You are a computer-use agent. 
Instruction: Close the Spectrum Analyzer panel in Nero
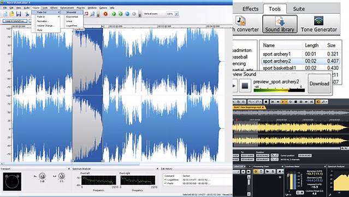pos(158,169)
